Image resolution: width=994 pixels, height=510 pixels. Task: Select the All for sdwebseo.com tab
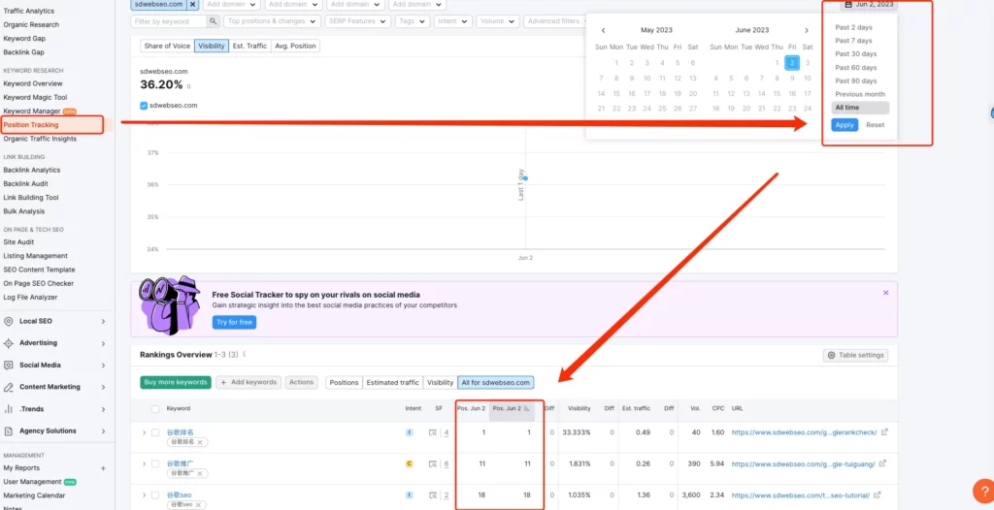(496, 383)
